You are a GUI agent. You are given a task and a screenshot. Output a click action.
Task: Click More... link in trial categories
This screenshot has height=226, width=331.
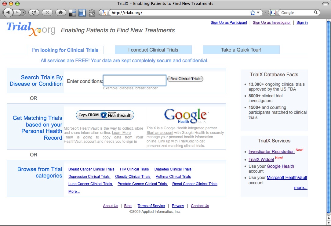[74, 192]
